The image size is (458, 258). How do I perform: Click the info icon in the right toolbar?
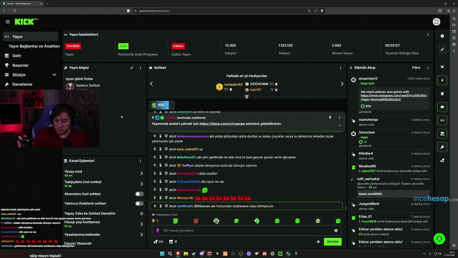coord(442,36)
